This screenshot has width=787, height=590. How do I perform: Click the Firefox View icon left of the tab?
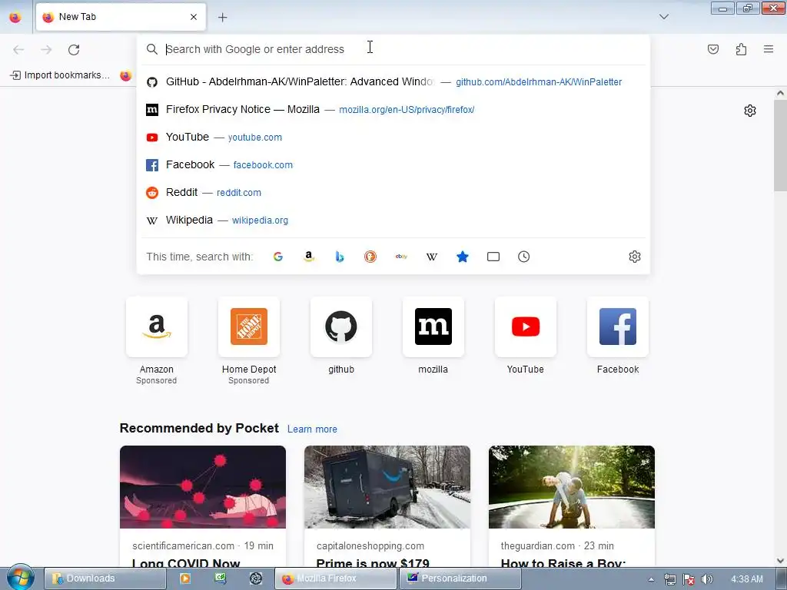click(x=15, y=17)
